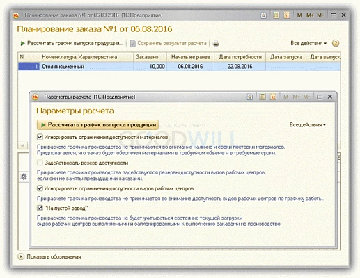This screenshot has width=360, height=278.
Task: Open Все действия menu in main window
Action: point(308,43)
